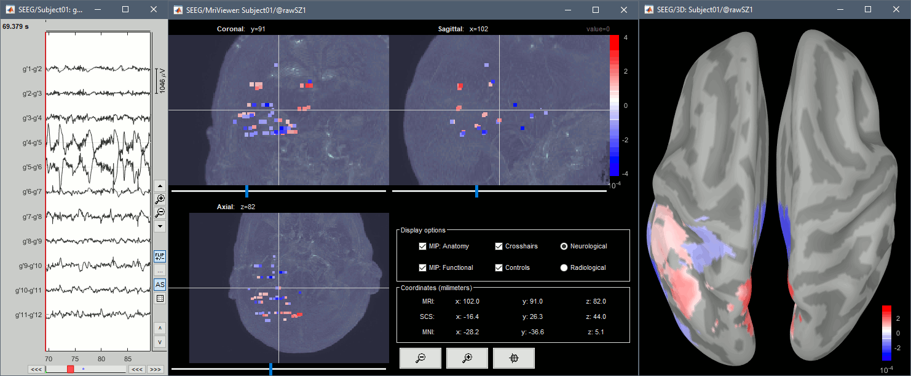Open the '...' display options button
911x376 pixels.
point(160,270)
